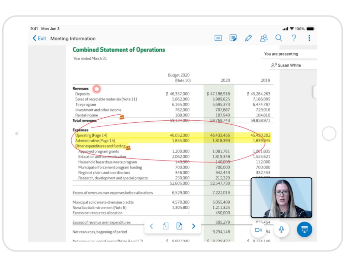Tap the Administrative (Page 15) row label
The height and width of the screenshot is (267, 345).
95,141
